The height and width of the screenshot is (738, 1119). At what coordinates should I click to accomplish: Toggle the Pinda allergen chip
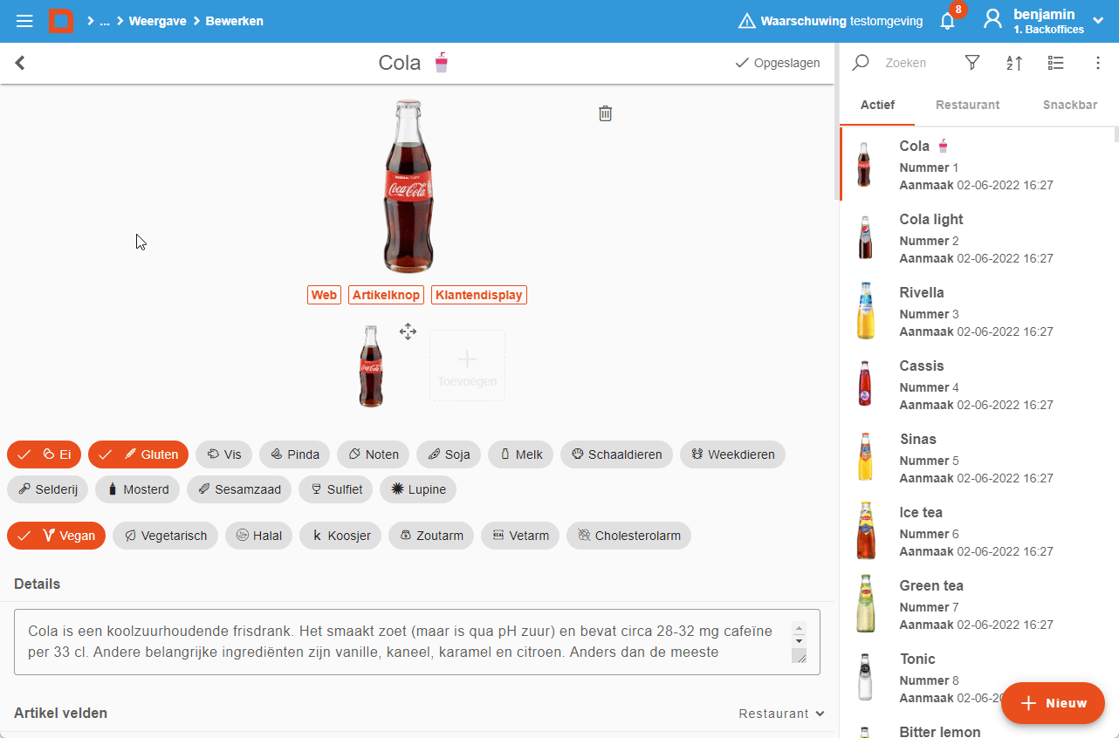tap(294, 454)
